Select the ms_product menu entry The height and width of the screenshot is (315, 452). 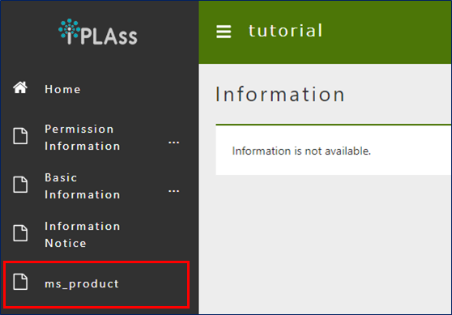(96, 284)
